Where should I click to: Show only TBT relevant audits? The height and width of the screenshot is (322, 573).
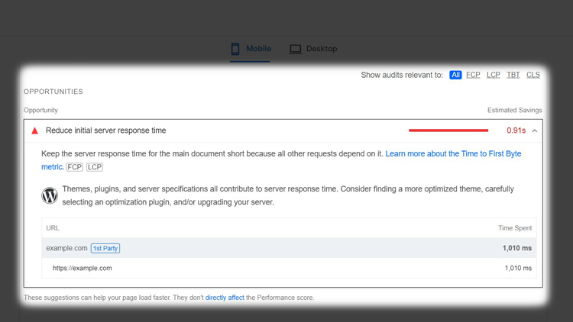[513, 75]
